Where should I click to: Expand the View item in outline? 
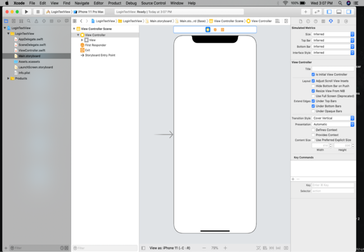[82, 40]
